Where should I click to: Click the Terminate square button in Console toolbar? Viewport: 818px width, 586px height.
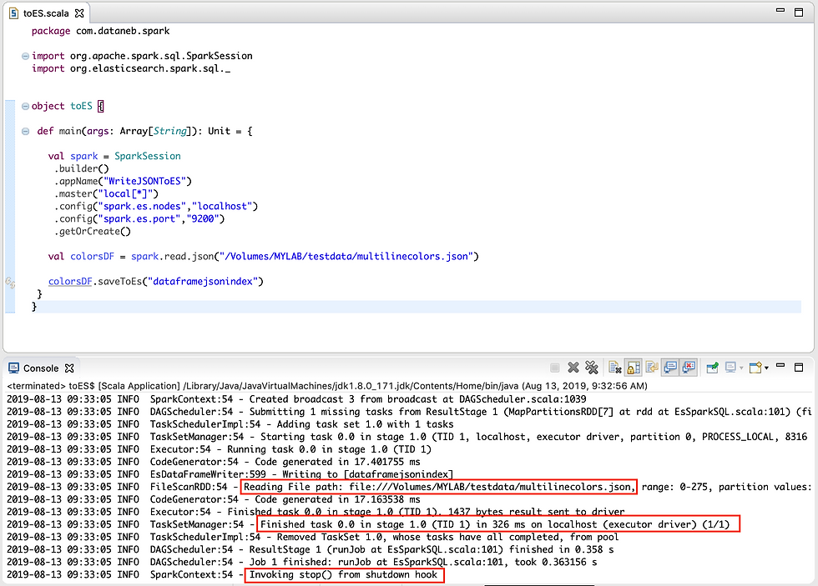coord(554,368)
